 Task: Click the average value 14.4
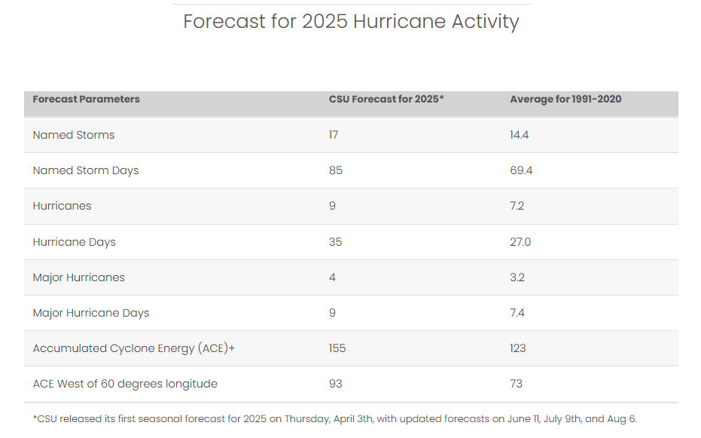[x=520, y=135]
